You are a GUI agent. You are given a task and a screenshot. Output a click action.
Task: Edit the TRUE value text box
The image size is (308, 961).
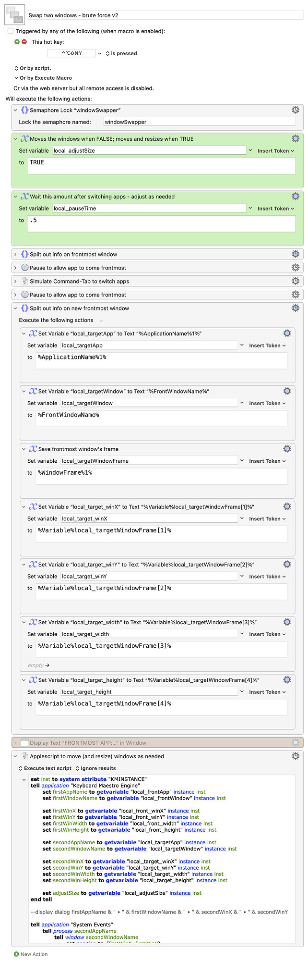(162, 166)
